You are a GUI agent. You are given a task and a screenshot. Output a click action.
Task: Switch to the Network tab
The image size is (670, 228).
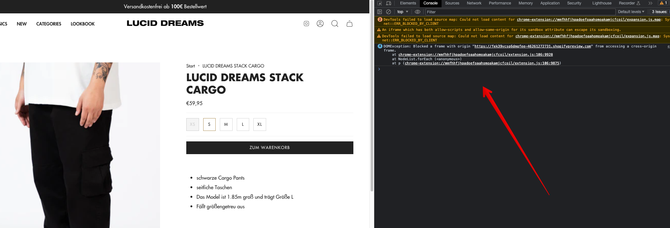[474, 3]
